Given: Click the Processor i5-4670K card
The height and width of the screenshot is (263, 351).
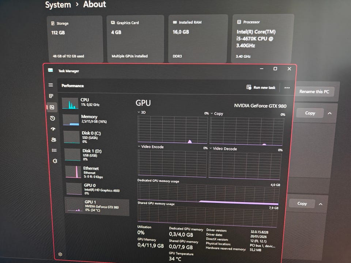Looking at the screenshot, I should (x=263, y=39).
